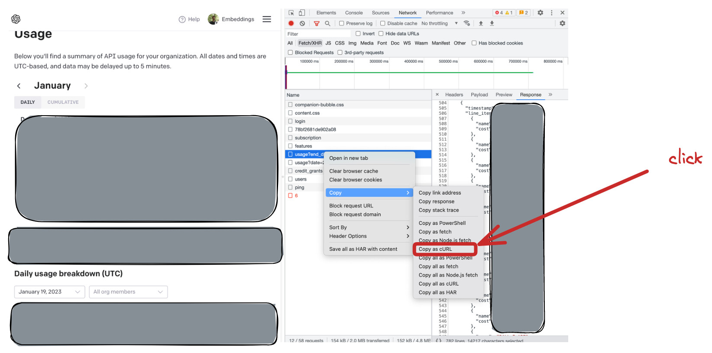This screenshot has width=712, height=353.
Task: Click the red filter funnel icon
Action: click(317, 23)
